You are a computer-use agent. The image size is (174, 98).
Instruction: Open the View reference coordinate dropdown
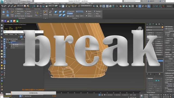[51, 6]
